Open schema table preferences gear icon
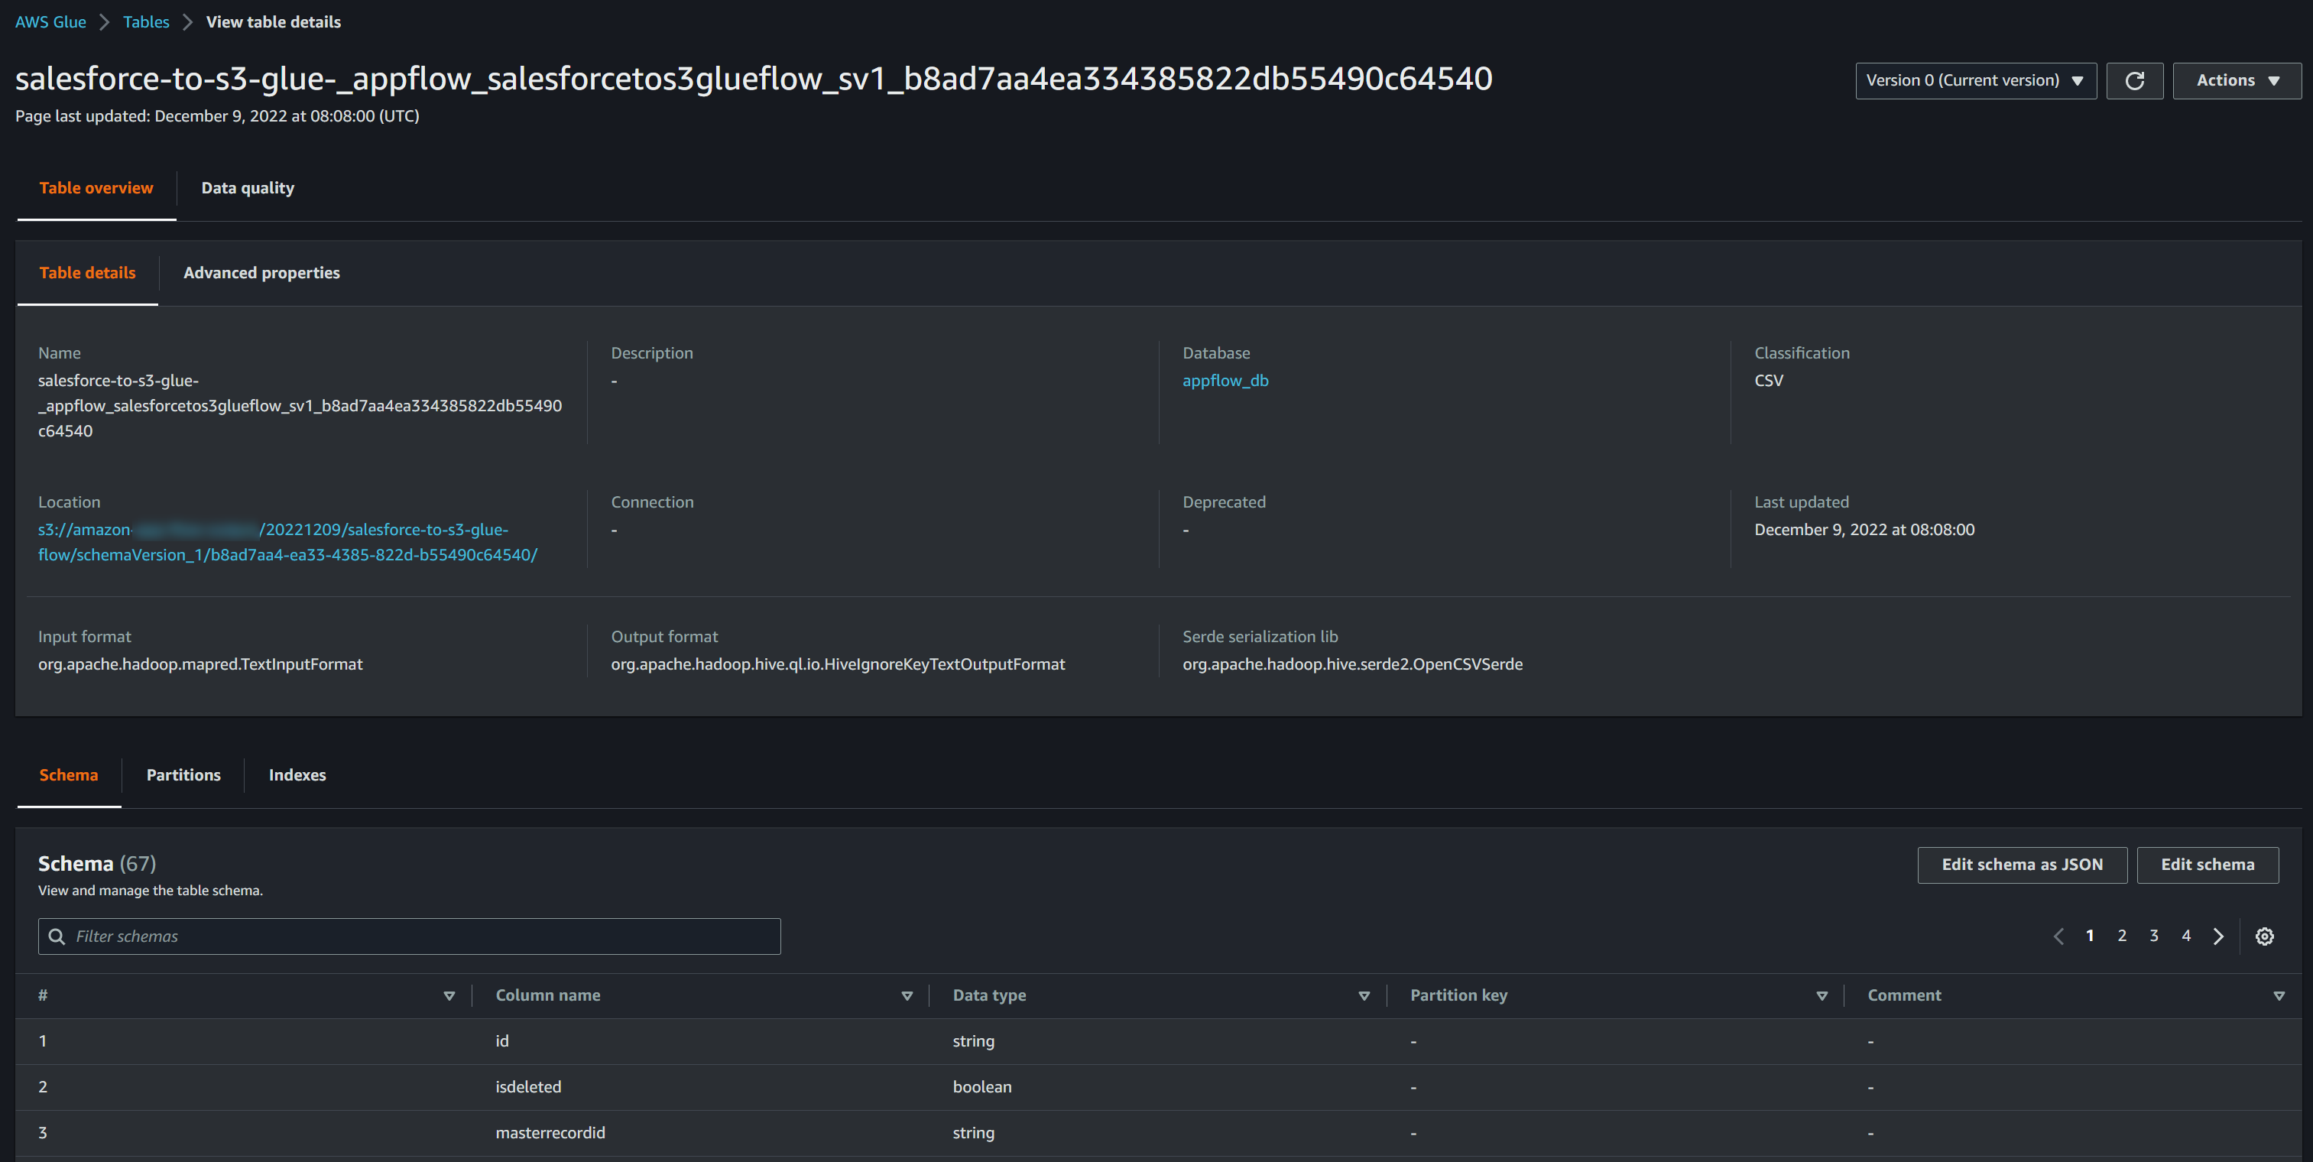 [2263, 936]
